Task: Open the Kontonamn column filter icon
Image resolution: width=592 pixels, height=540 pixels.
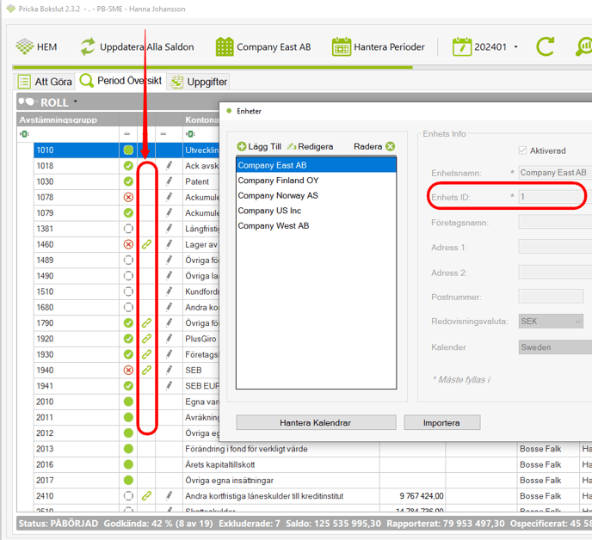Action: (x=190, y=134)
